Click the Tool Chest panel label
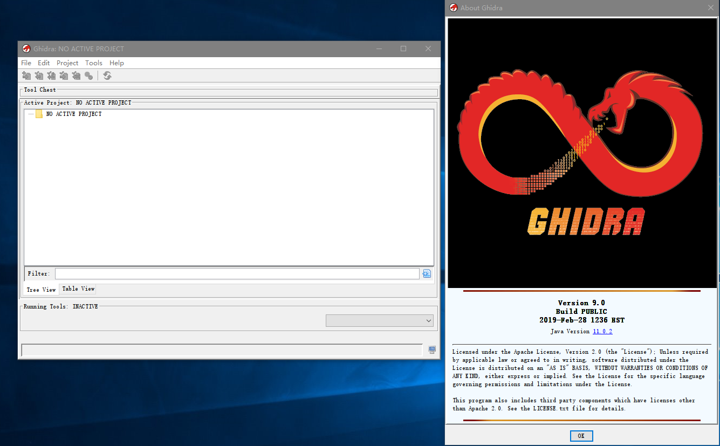 (x=40, y=90)
